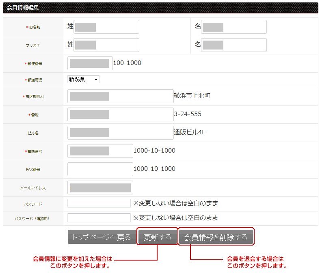The width and height of the screenshot is (320, 278).
Task: Click the empty FAX番号 input field
Action: 100,169
